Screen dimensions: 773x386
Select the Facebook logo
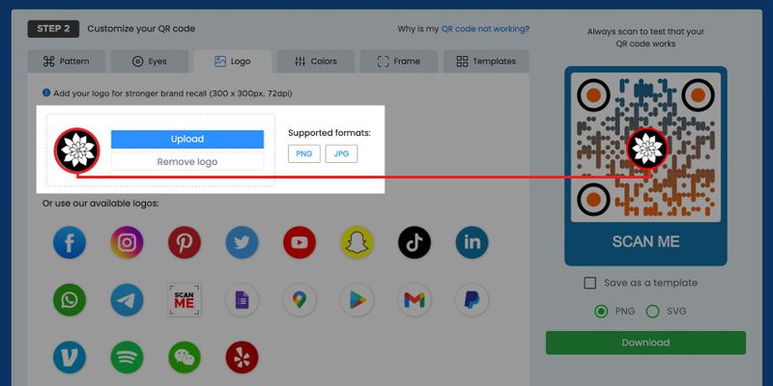click(x=70, y=242)
